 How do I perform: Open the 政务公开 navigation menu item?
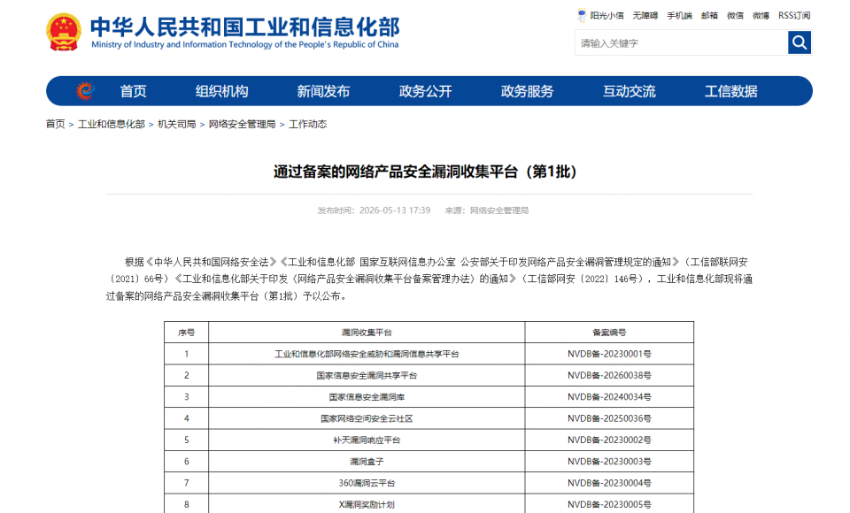pos(426,91)
